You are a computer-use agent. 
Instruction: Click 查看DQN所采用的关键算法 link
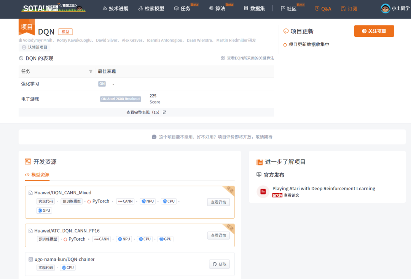[247, 58]
